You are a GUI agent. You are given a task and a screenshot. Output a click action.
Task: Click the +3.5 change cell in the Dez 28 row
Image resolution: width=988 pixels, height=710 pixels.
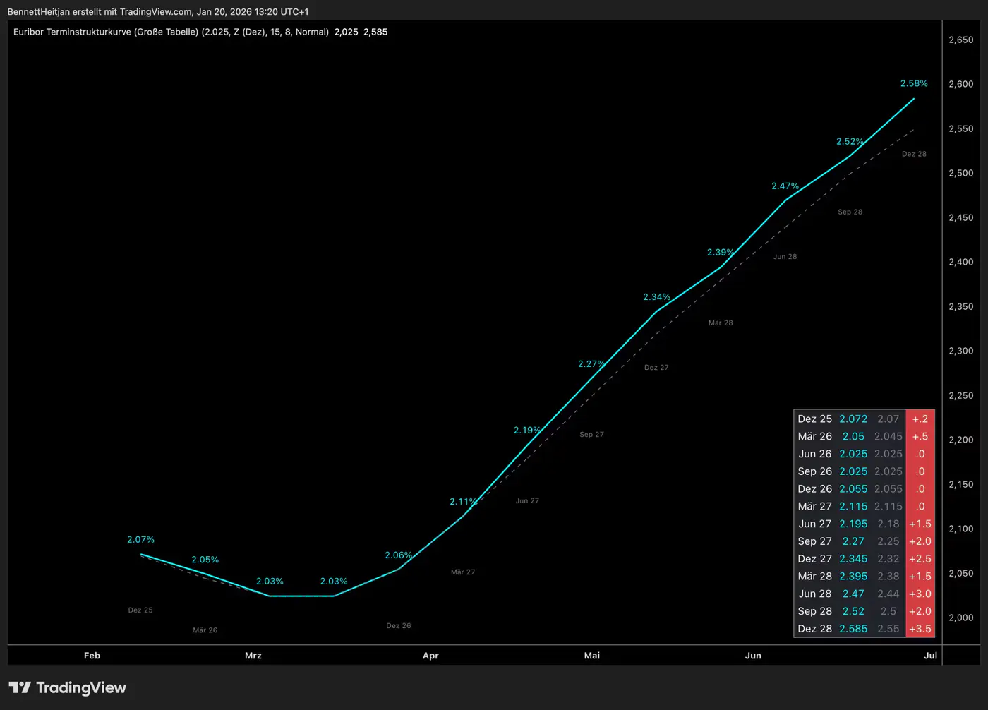pyautogui.click(x=920, y=628)
